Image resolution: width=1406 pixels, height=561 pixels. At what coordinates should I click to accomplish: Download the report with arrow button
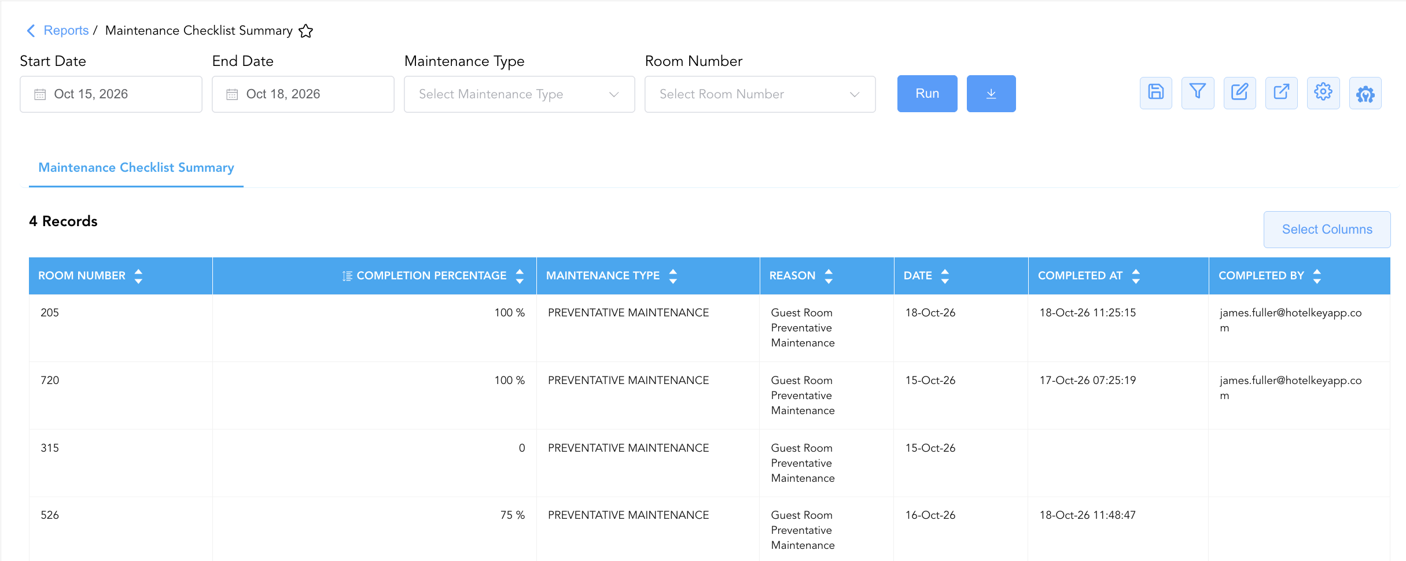click(991, 94)
